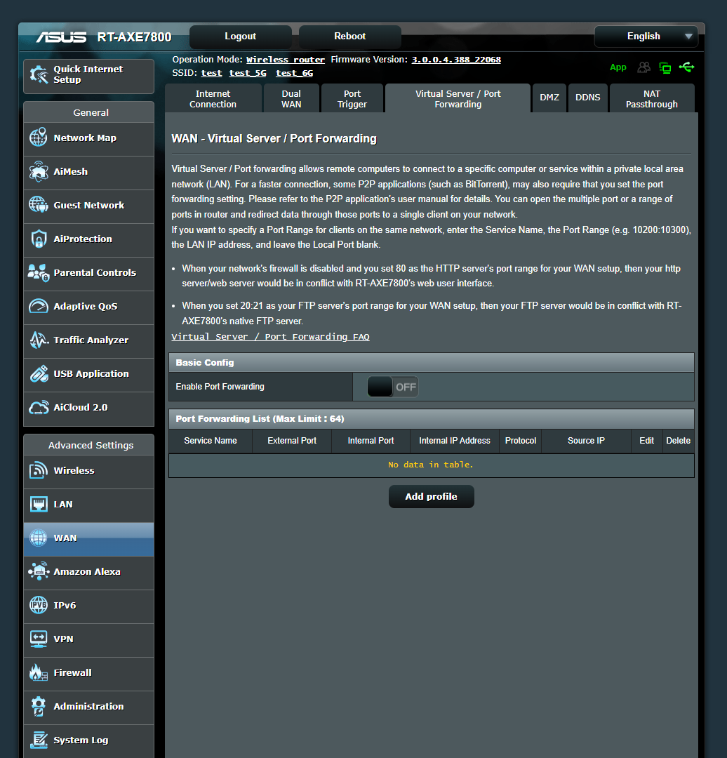This screenshot has height=758, width=727.
Task: Open Firewall menu item
Action: click(89, 673)
